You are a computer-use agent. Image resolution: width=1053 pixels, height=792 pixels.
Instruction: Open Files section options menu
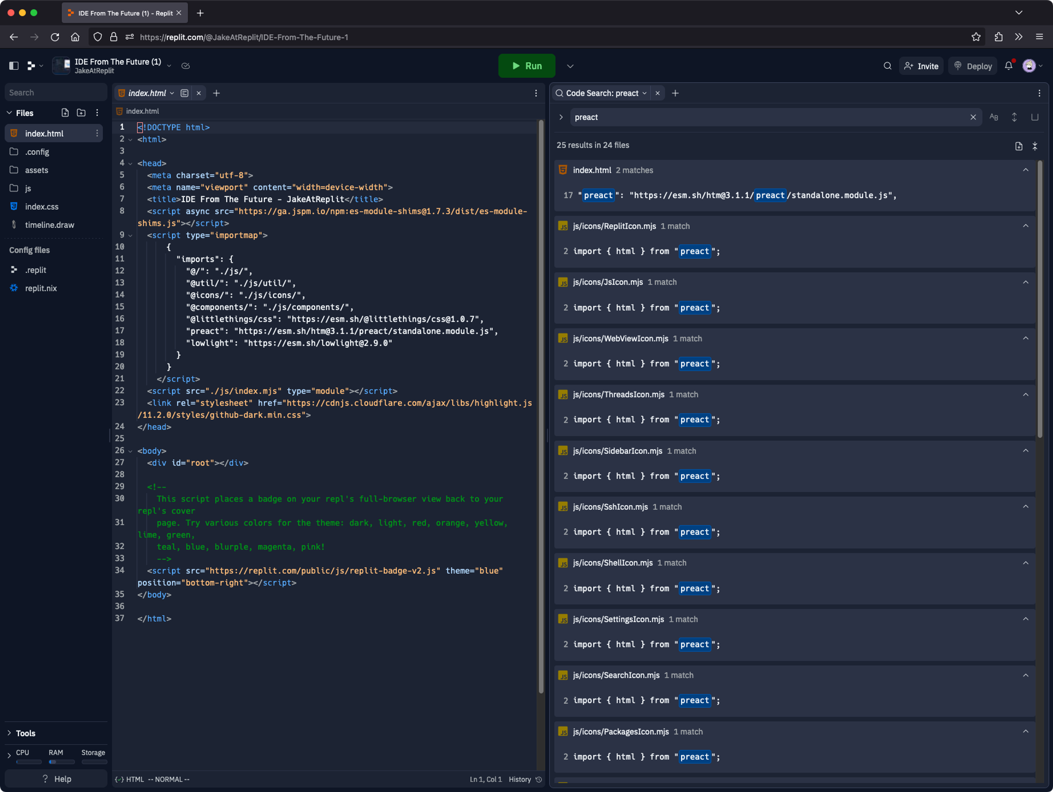point(97,113)
